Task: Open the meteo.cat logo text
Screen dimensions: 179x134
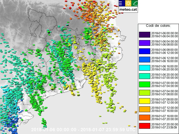Action: (128, 9)
